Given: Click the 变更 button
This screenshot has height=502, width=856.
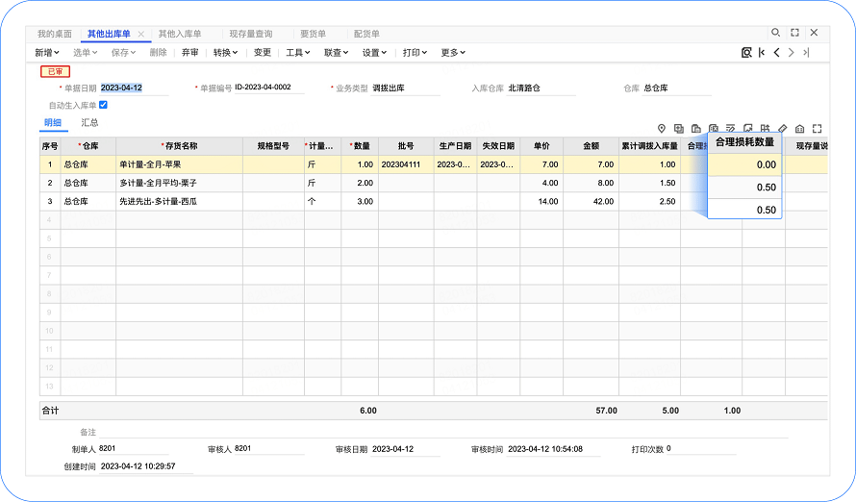Looking at the screenshot, I should (263, 53).
